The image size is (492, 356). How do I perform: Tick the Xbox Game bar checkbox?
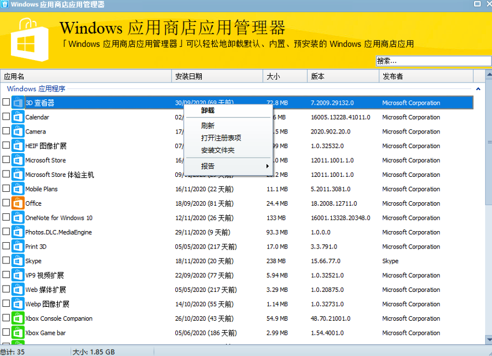[6, 332]
